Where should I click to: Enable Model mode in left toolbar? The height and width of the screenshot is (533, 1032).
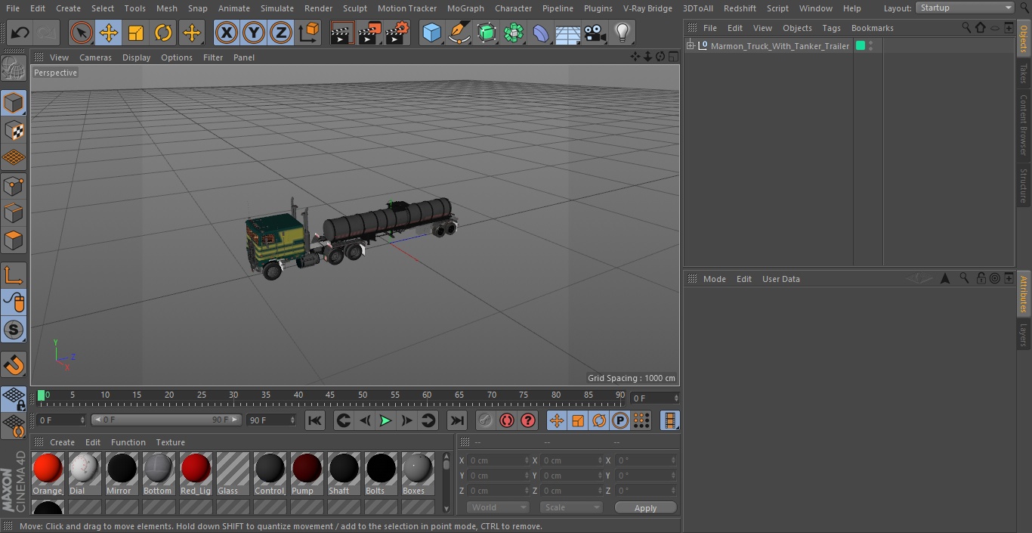pos(14,103)
